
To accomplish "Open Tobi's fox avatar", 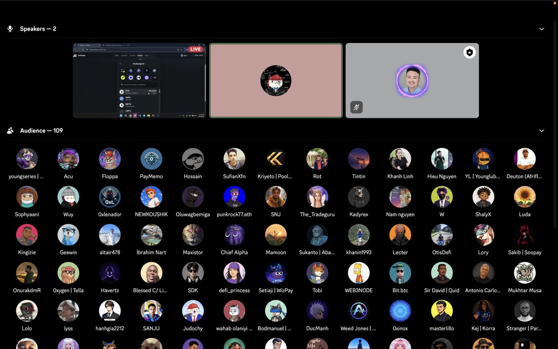I will [x=317, y=273].
